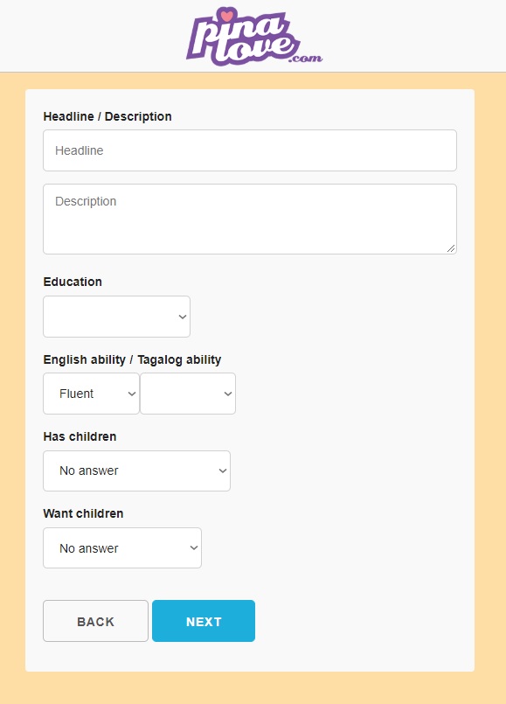Viewport: 506px width, 704px height.
Task: Click the Has children chevron arrow
Action: [x=223, y=471]
